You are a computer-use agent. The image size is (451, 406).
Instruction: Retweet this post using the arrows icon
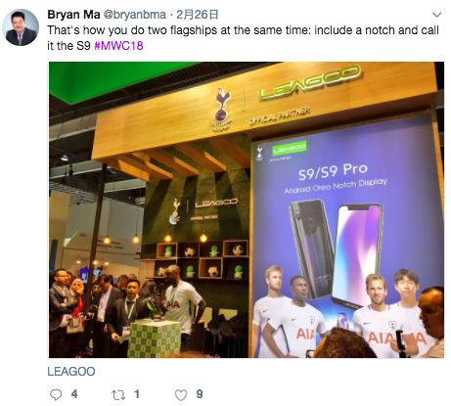(x=118, y=395)
